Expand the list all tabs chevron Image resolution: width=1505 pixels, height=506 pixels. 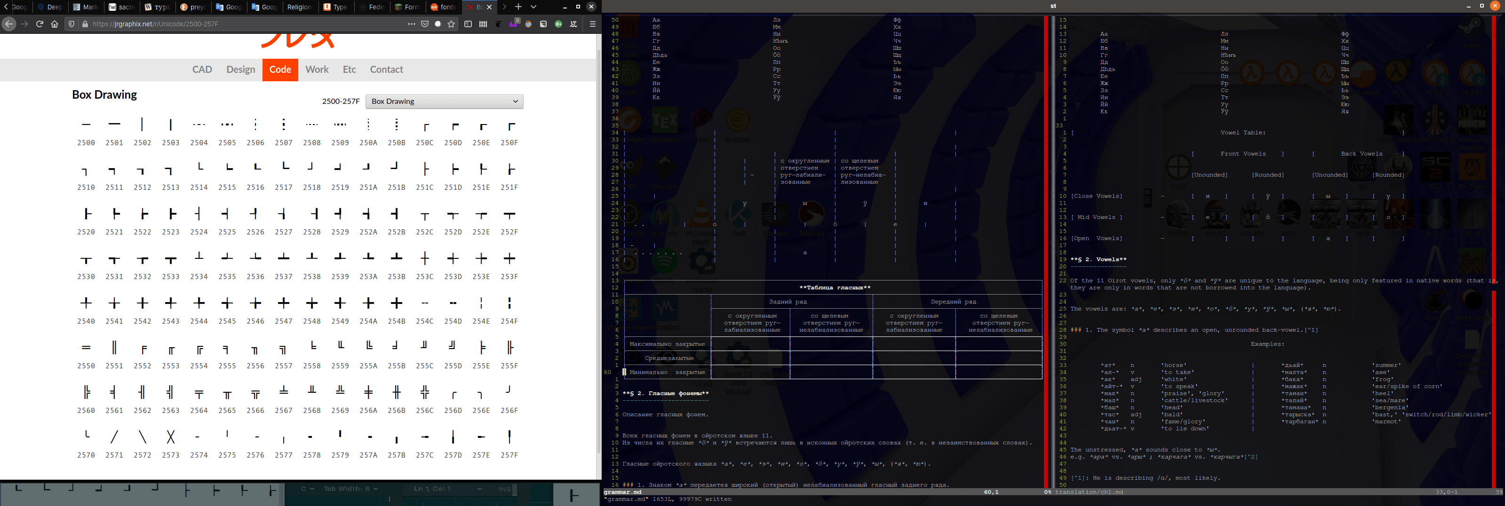[534, 7]
